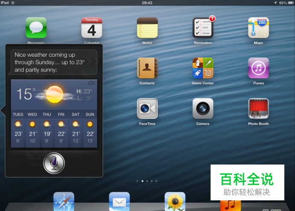Open Mail in the dock
Image resolution: width=295 pixels, height=211 pixels.
[x=119, y=201]
